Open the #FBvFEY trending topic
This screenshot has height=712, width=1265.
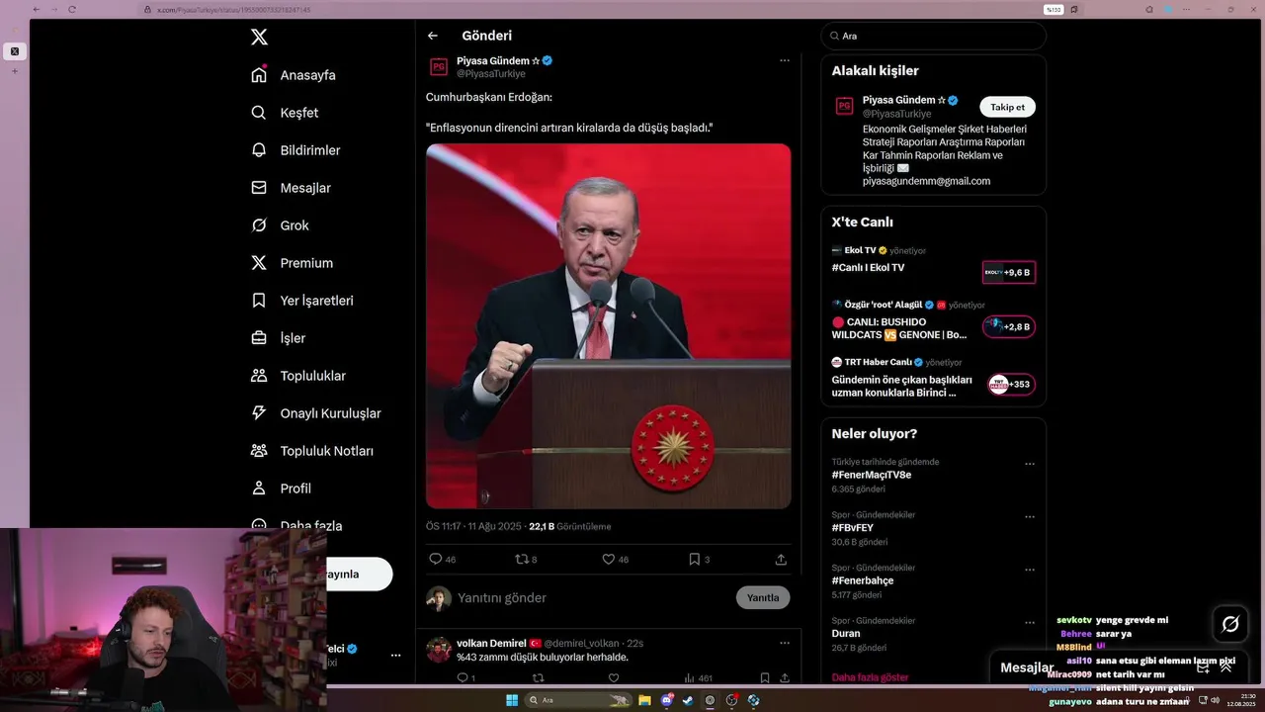pos(853,528)
